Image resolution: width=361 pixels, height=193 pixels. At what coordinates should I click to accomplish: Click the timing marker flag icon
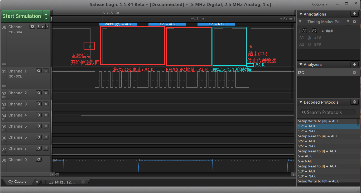(x=300, y=22)
